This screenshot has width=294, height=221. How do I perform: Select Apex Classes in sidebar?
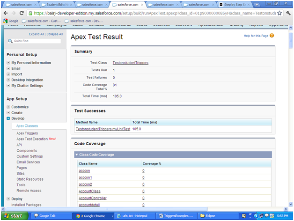click(27, 126)
